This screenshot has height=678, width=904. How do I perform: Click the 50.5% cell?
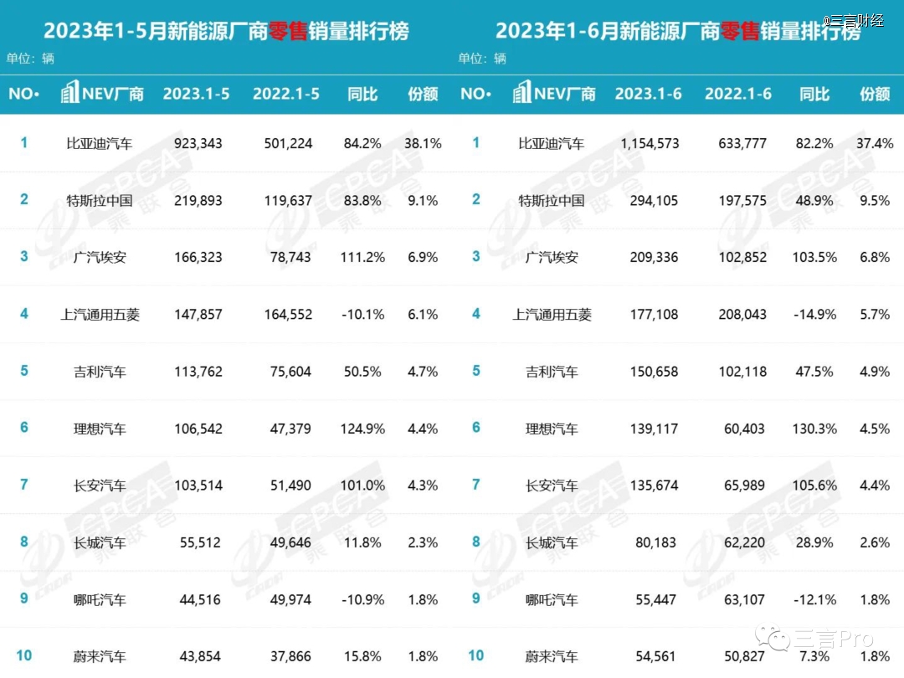(362, 372)
